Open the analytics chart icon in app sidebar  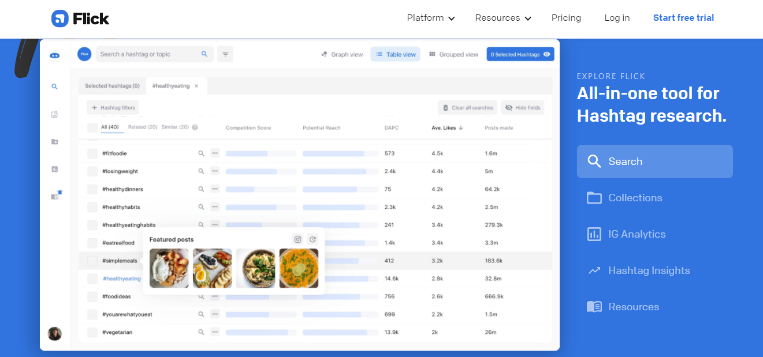click(55, 169)
